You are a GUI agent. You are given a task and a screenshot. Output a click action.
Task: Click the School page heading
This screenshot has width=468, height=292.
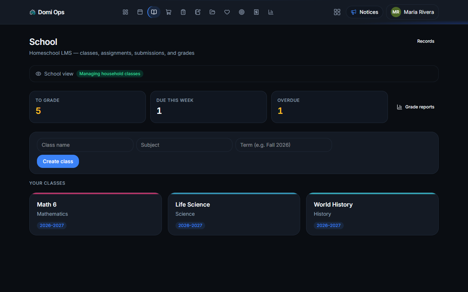43,42
